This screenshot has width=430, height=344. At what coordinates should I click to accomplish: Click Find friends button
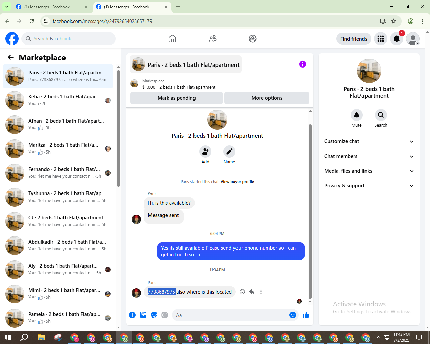[x=354, y=39]
